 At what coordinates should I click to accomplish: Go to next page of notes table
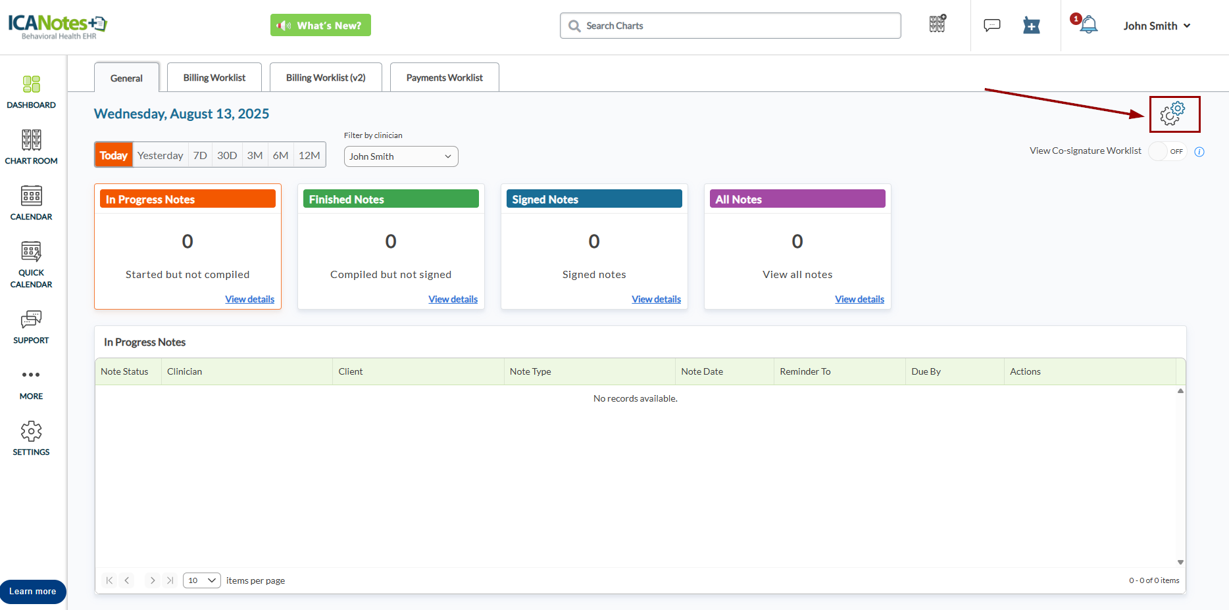point(153,580)
